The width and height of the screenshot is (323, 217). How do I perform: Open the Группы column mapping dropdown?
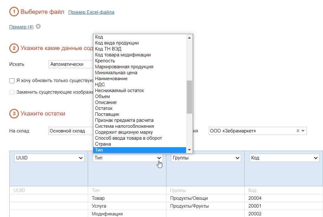[x=206, y=158]
